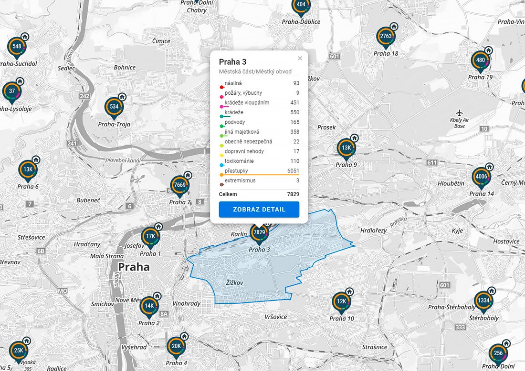Click the Praha 18 marker showing 2763
Viewport: 525px width, 371px height.
tap(386, 37)
